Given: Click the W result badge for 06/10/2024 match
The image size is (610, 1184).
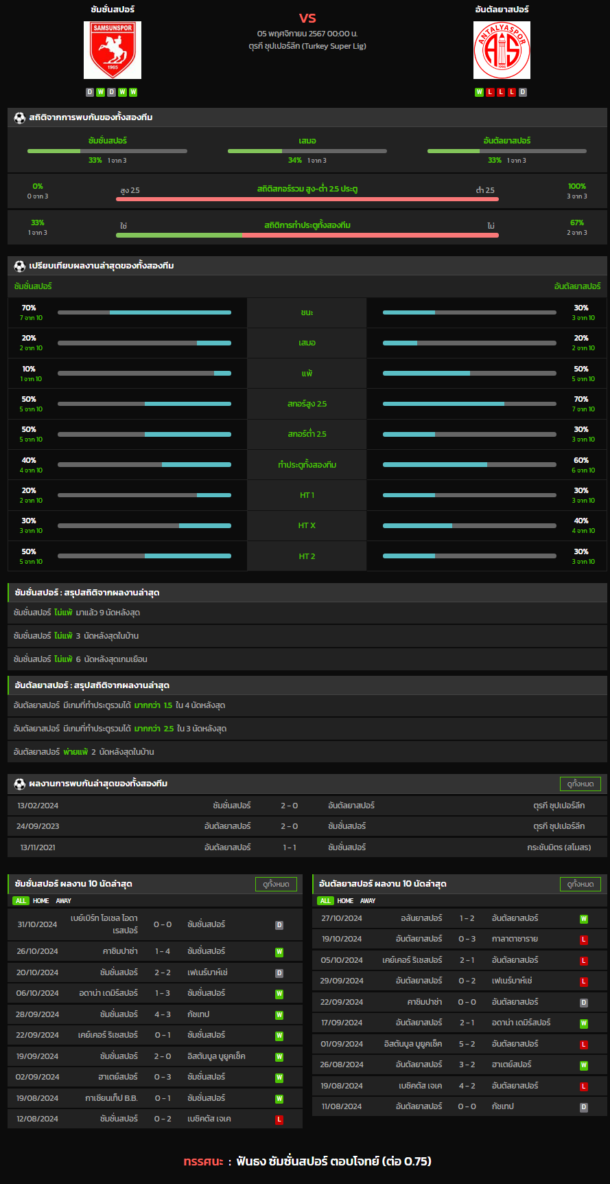Looking at the screenshot, I should [x=279, y=994].
